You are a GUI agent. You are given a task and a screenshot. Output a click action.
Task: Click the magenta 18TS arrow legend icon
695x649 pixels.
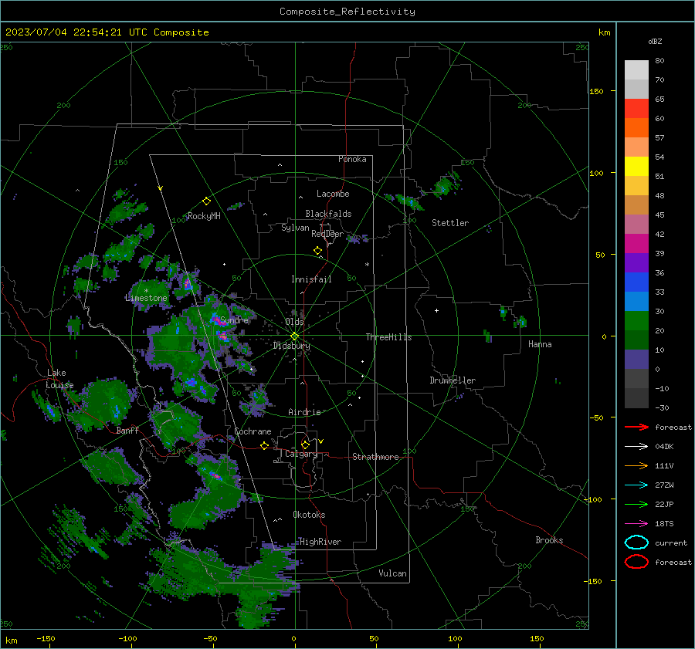click(636, 524)
